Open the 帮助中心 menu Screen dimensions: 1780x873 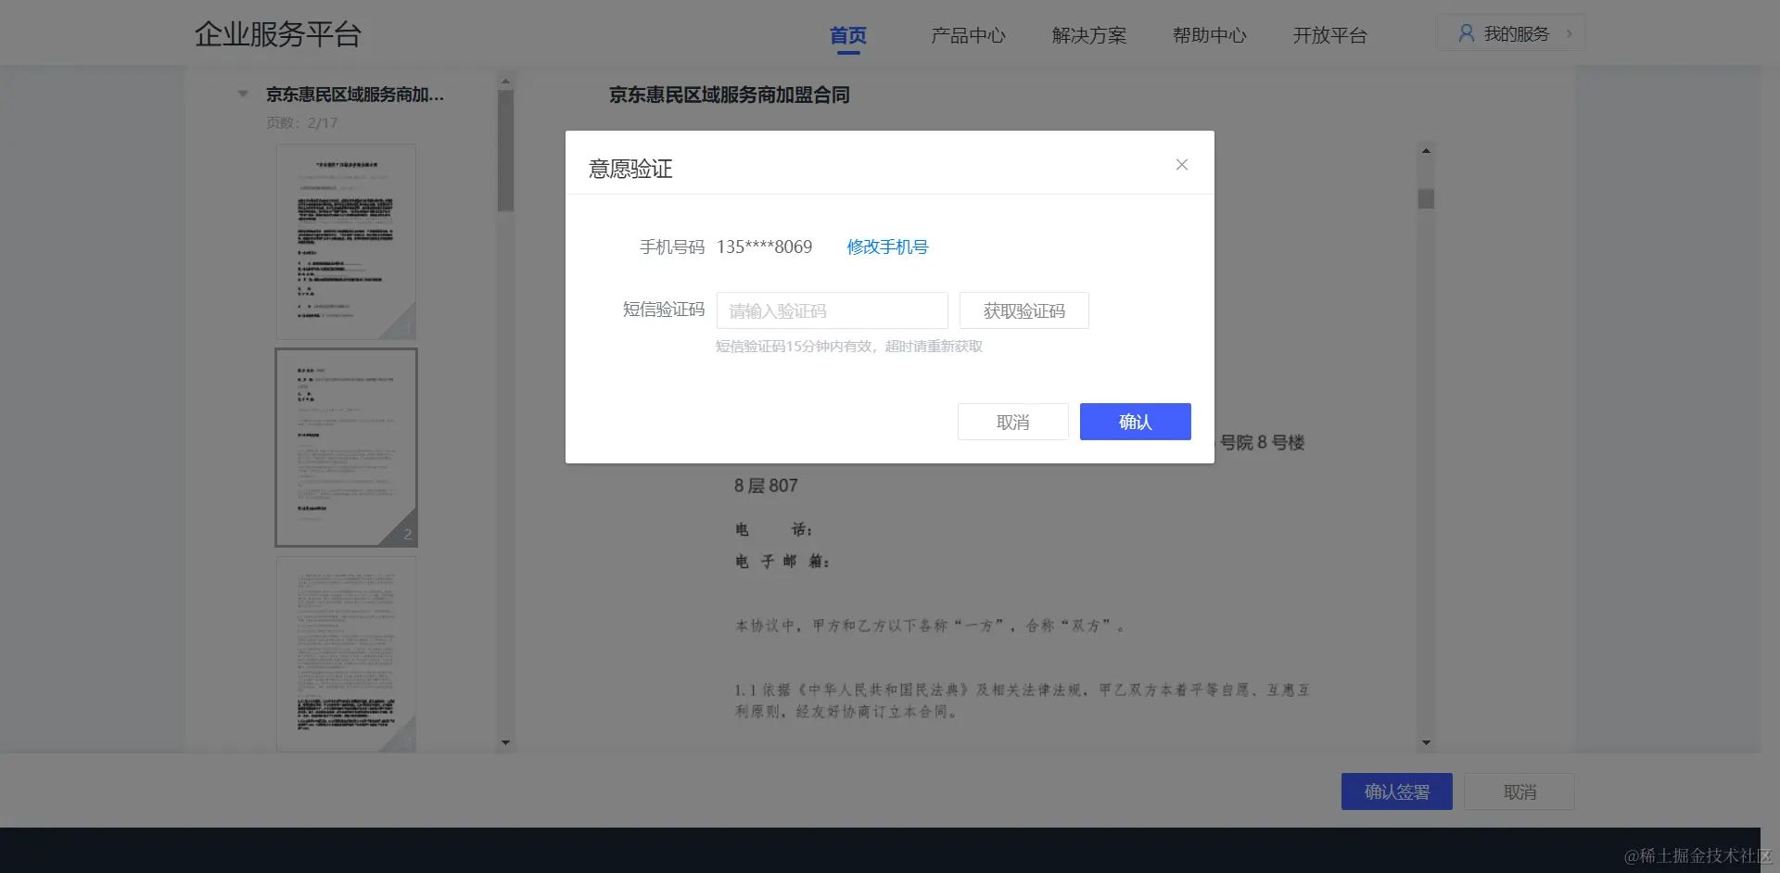tap(1210, 35)
